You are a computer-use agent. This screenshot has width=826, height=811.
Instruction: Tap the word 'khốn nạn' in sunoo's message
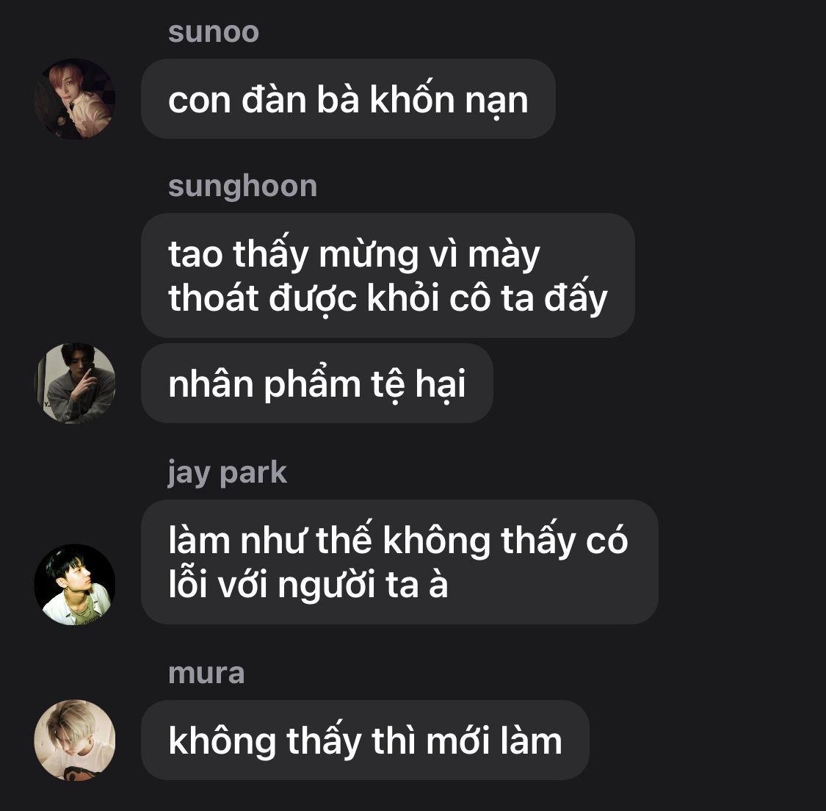pos(449,98)
